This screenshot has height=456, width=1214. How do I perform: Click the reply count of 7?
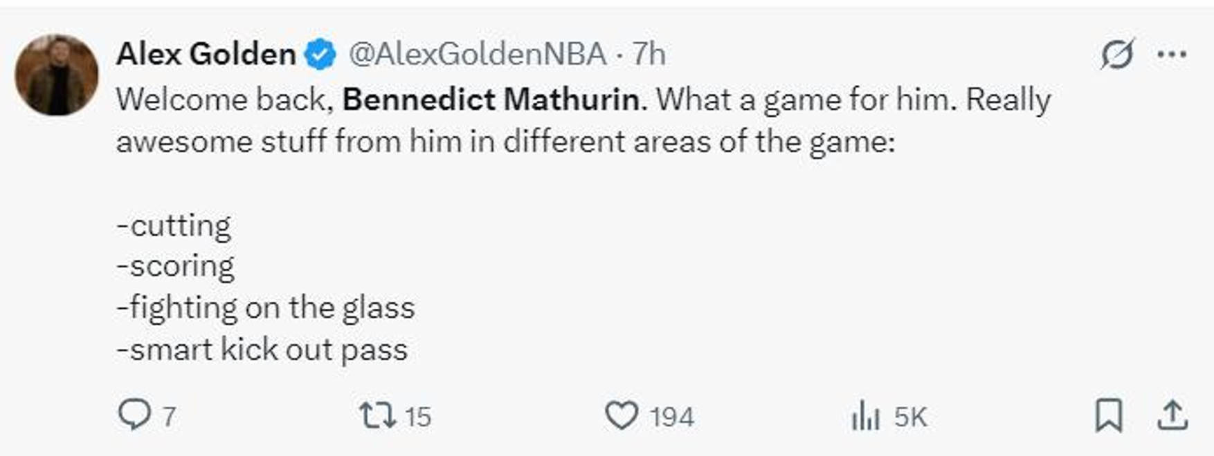coord(169,417)
